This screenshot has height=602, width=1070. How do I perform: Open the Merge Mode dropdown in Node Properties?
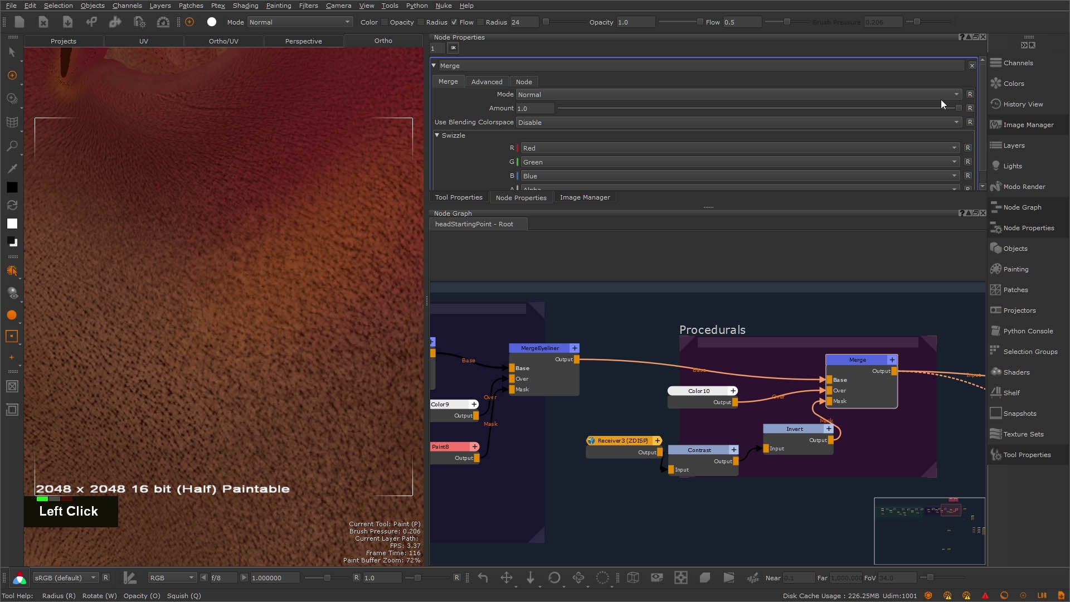pyautogui.click(x=738, y=94)
